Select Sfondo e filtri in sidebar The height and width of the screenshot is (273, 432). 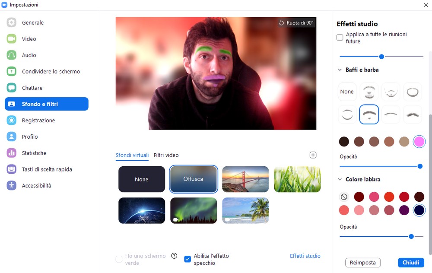coord(47,104)
